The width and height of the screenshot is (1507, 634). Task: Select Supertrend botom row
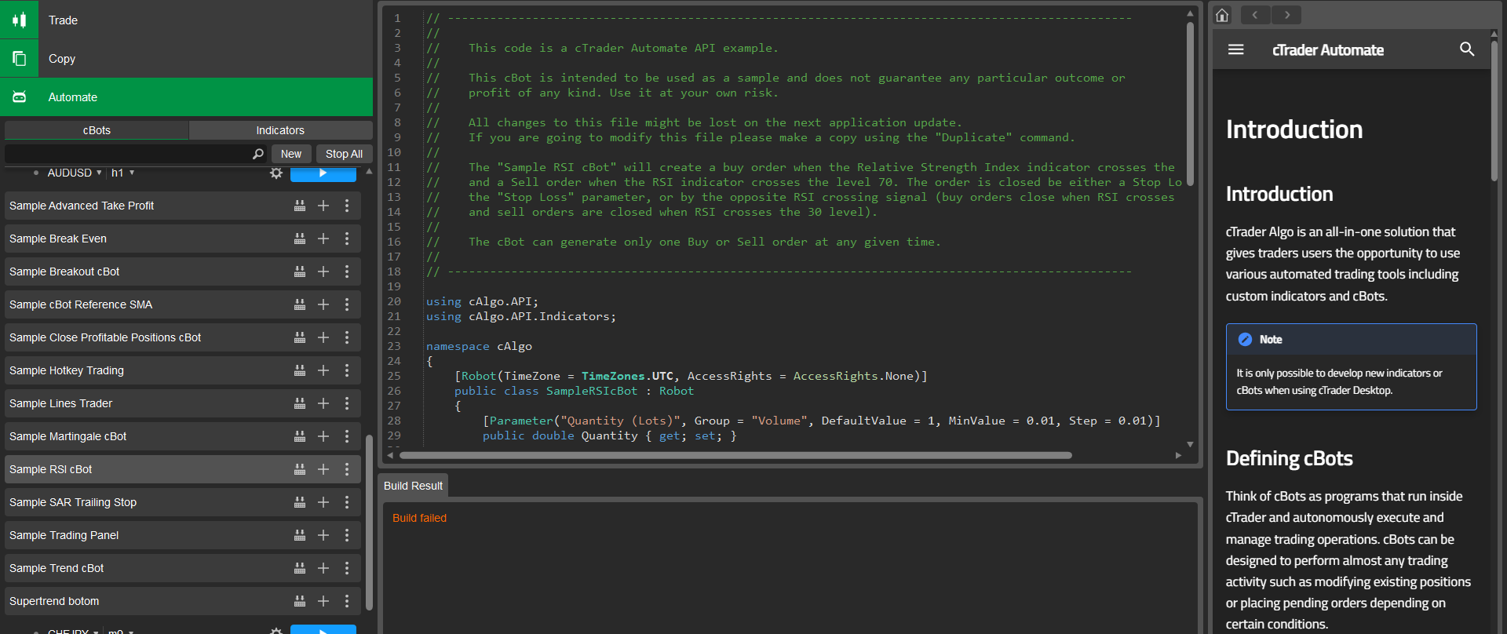tap(183, 601)
